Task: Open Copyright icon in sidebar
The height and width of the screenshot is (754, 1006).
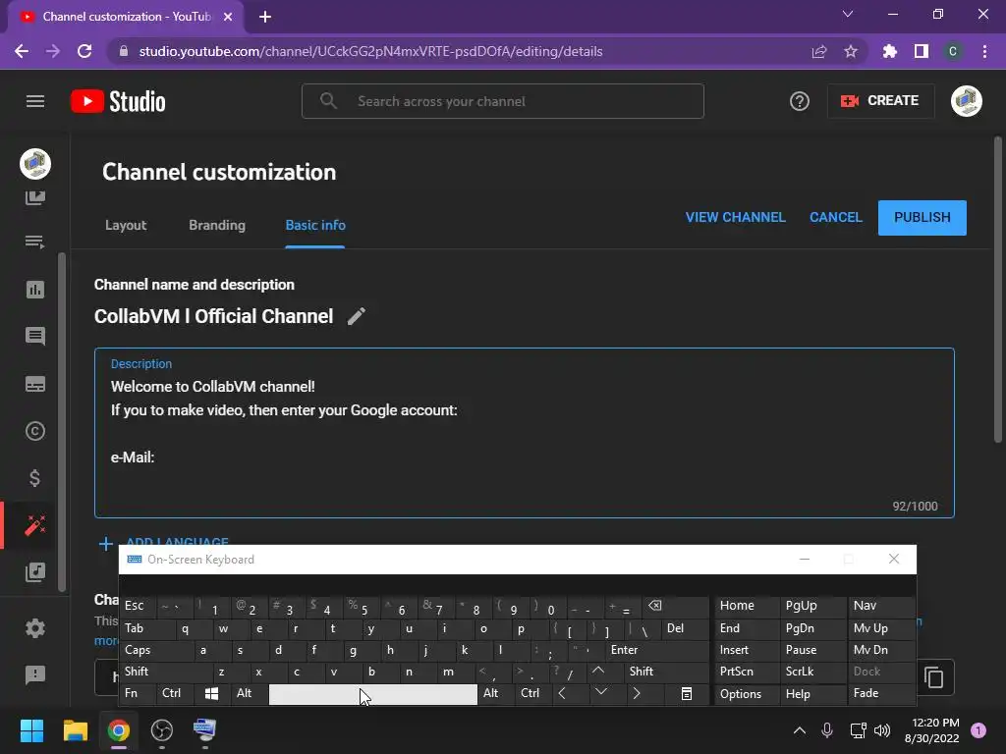Action: [35, 431]
